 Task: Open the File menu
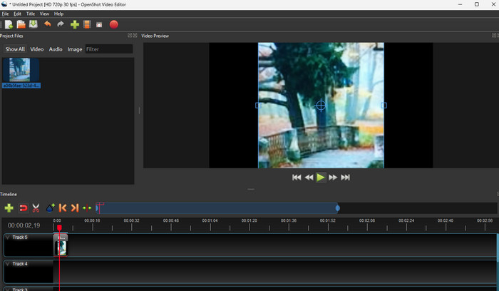pyautogui.click(x=6, y=14)
